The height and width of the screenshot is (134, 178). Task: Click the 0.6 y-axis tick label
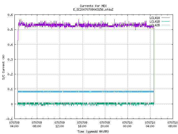10,15
